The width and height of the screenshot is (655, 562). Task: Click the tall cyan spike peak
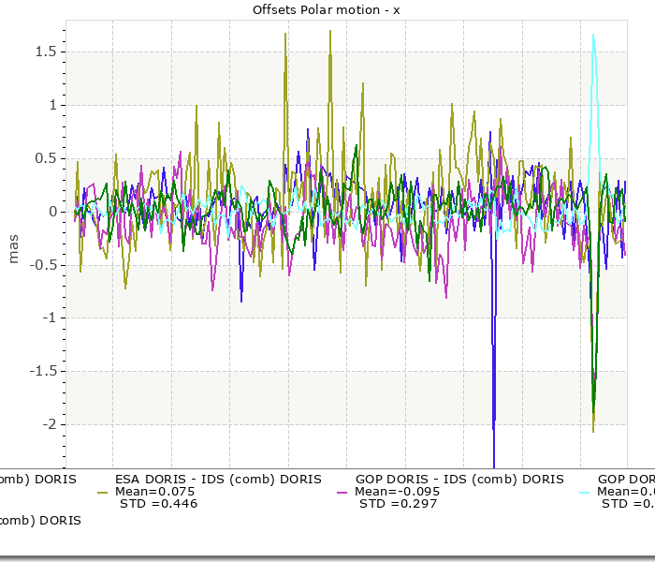(593, 36)
